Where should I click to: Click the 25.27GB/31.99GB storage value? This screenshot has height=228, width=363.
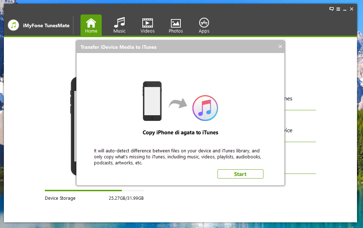[126, 198]
